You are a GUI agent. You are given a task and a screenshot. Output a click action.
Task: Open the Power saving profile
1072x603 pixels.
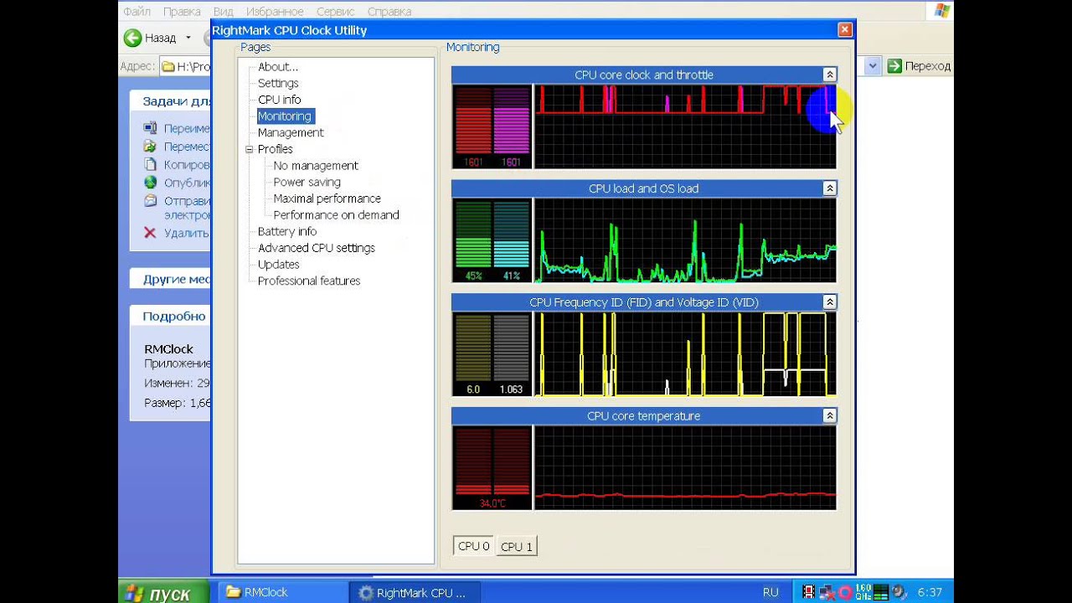coord(307,182)
